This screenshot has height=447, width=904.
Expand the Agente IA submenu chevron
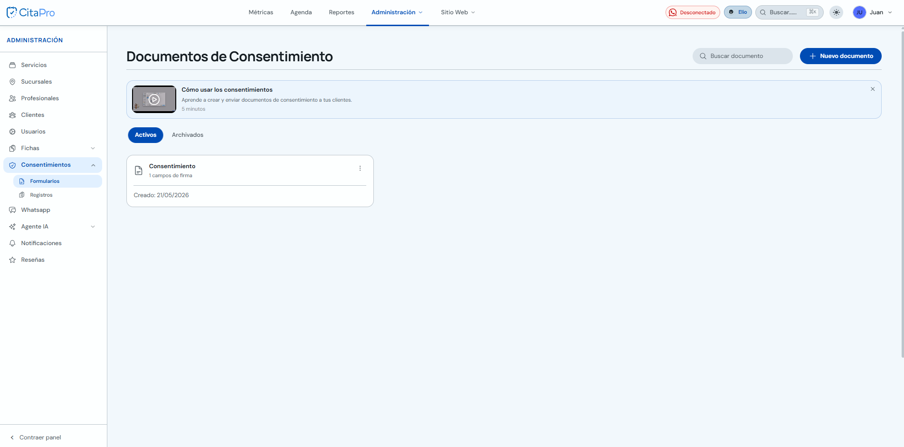point(93,227)
